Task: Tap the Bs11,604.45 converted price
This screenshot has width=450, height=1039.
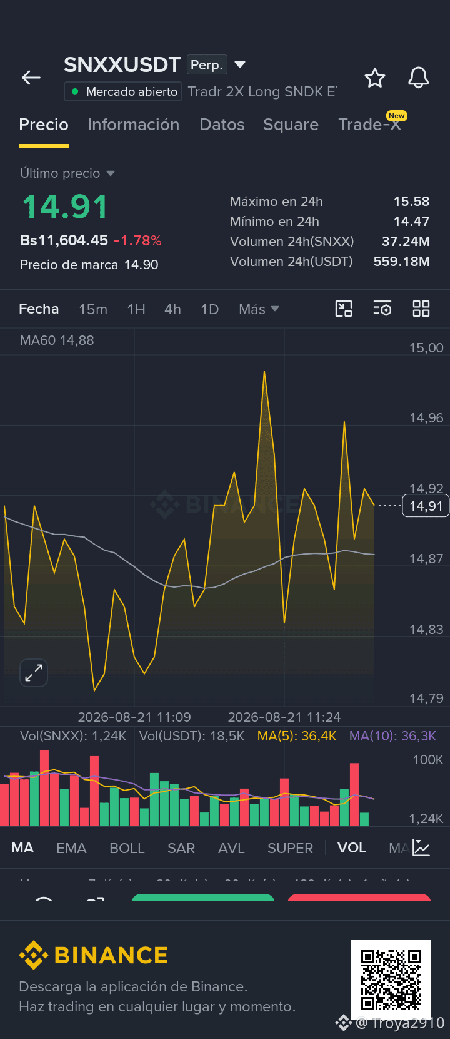Action: point(64,240)
